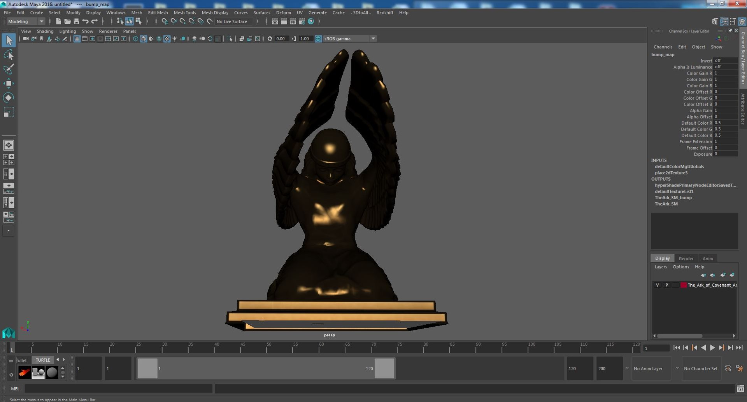
Task: Activate the Lasso select tool
Action: 9,55
